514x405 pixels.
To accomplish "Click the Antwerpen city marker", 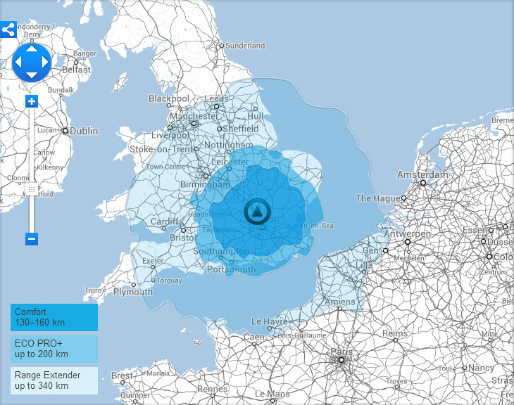I will [407, 242].
